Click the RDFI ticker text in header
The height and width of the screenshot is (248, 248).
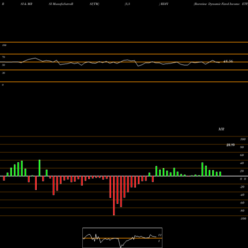(164, 4)
